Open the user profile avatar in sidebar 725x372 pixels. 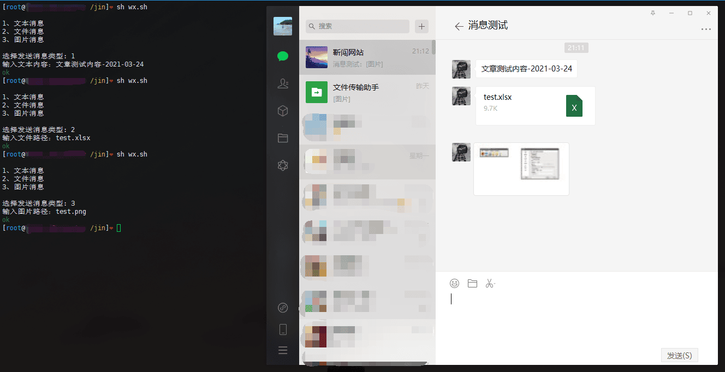[283, 26]
